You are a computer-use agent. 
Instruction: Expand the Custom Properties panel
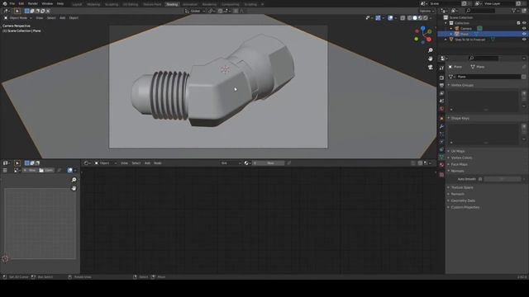(x=465, y=207)
